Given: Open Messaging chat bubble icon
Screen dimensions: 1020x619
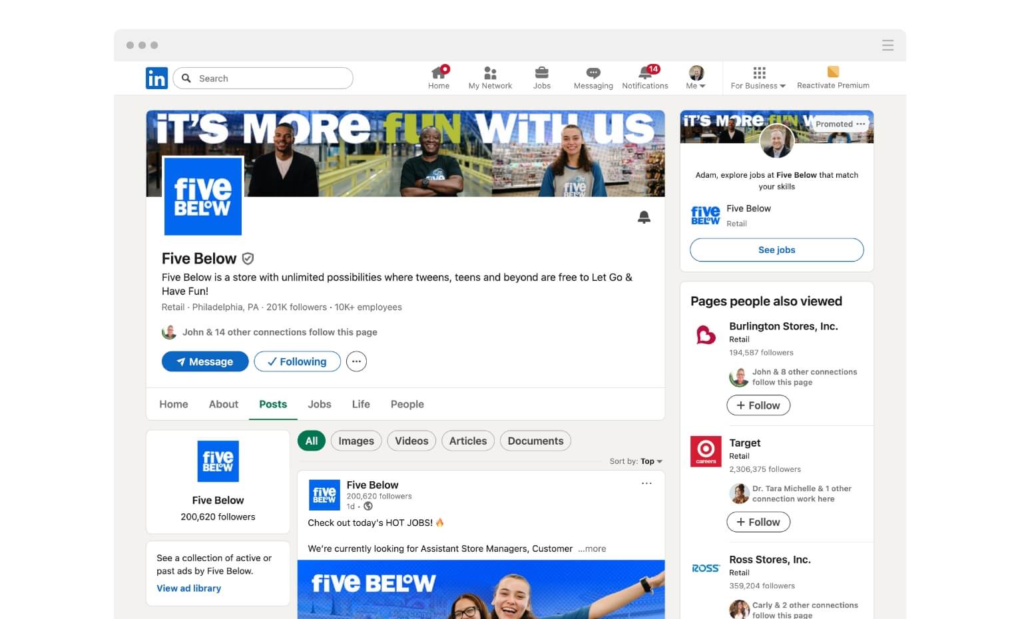Looking at the screenshot, I should click(593, 73).
